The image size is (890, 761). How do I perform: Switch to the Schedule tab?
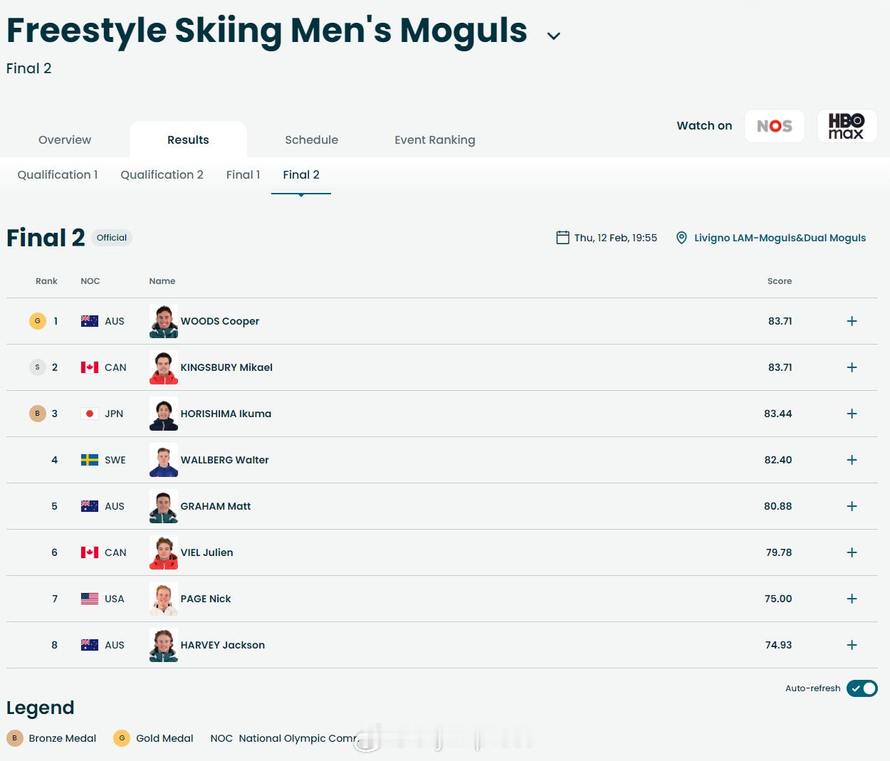(311, 140)
